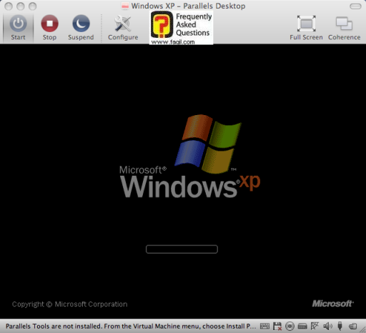Click the Parallels Tools not installed message
This screenshot has height=333, width=366.
pos(131,326)
